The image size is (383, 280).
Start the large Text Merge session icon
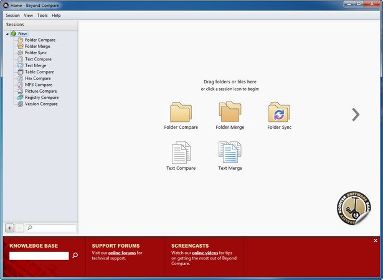tap(230, 152)
